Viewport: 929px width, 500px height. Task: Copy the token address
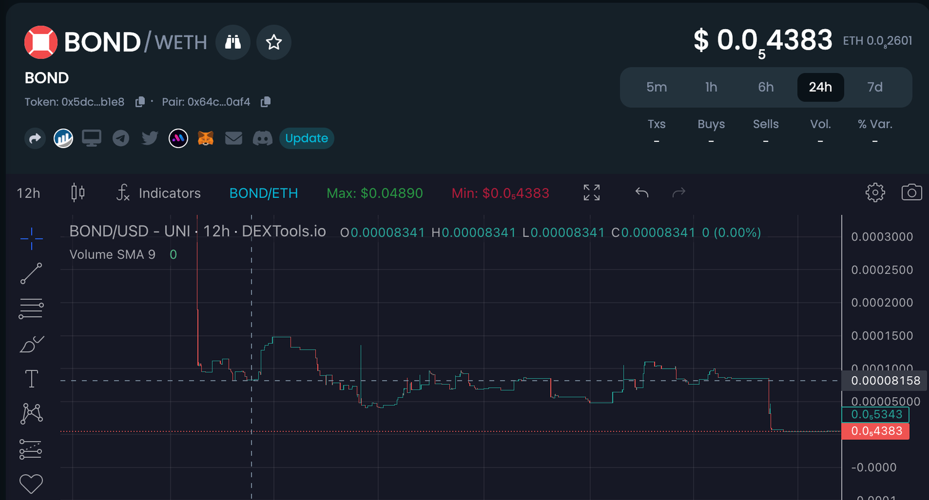point(140,102)
